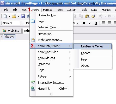This screenshot has height=104, width=116.
Task: Click the Cut scissors icon
Action: tap(75, 16)
